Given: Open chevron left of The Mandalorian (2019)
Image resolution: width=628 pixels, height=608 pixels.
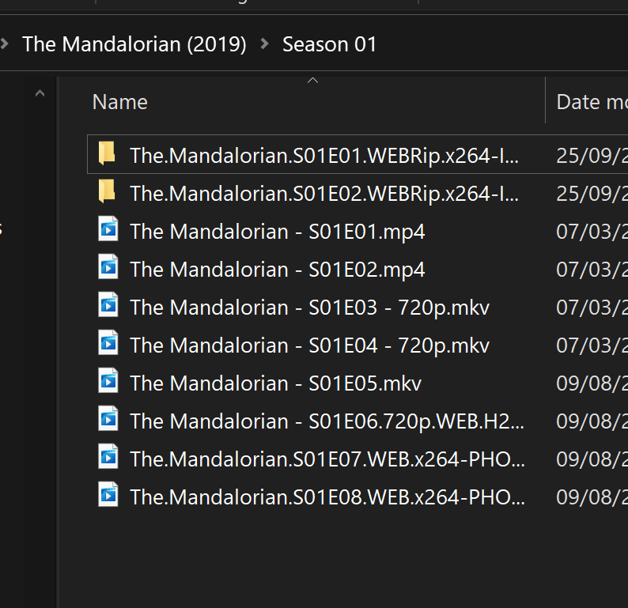Looking at the screenshot, I should [5, 44].
